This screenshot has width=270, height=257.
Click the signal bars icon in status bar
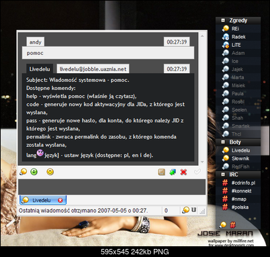pyautogui.click(x=202, y=211)
